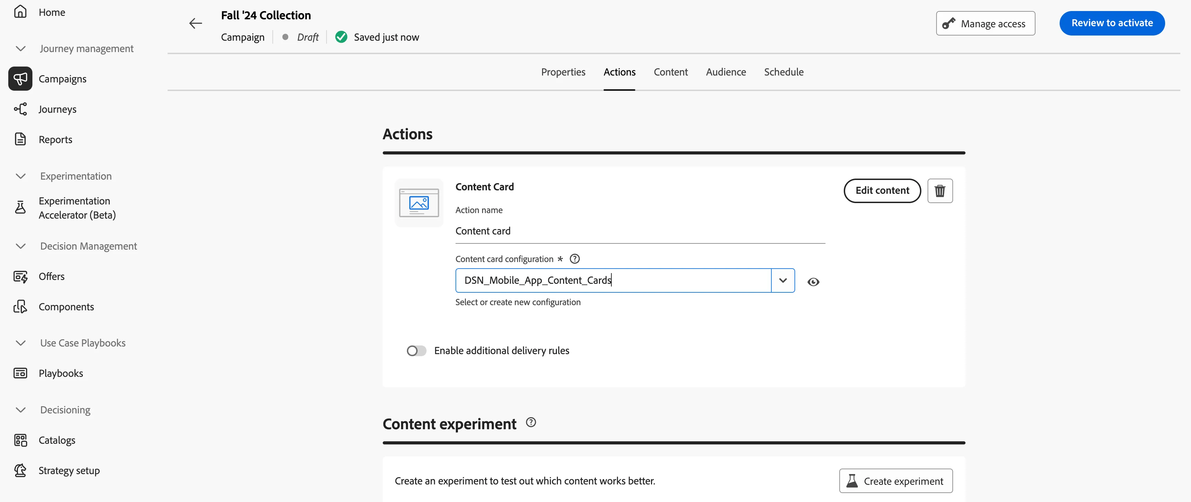Switch to the Audience tab
The height and width of the screenshot is (502, 1191).
(725, 72)
